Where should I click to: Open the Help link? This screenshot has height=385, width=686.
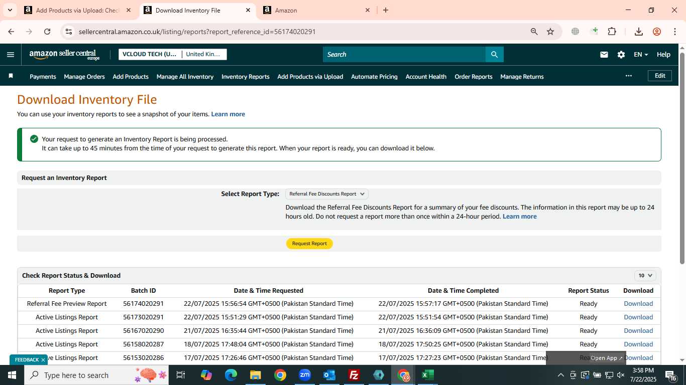663,55
